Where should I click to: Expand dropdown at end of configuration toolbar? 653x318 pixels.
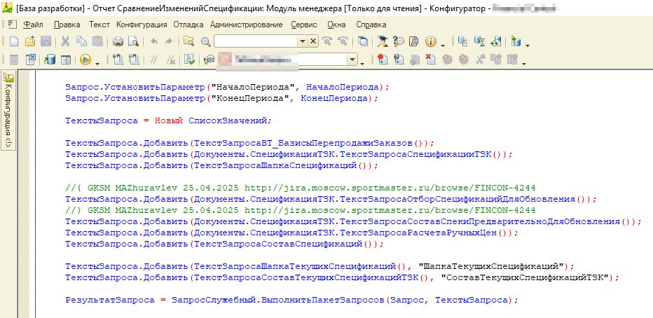point(528,44)
